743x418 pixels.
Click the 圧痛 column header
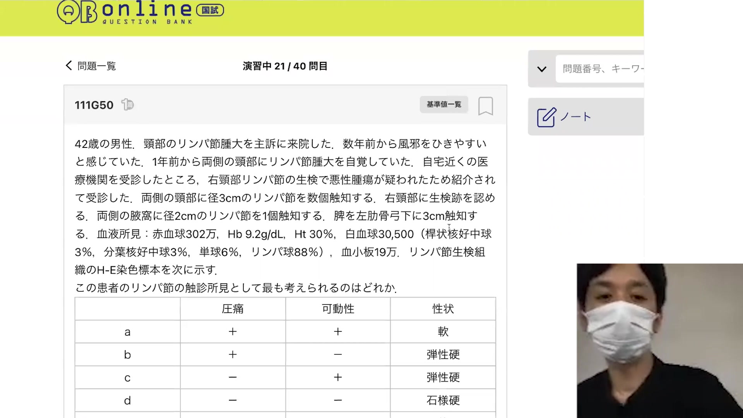(x=233, y=309)
